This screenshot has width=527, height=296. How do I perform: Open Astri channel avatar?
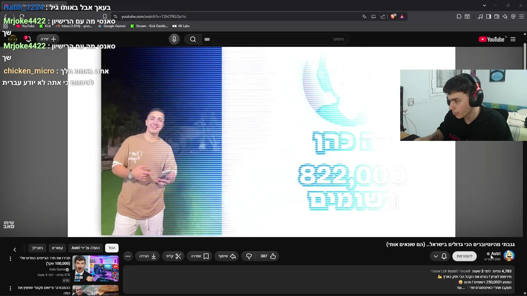pos(509,256)
